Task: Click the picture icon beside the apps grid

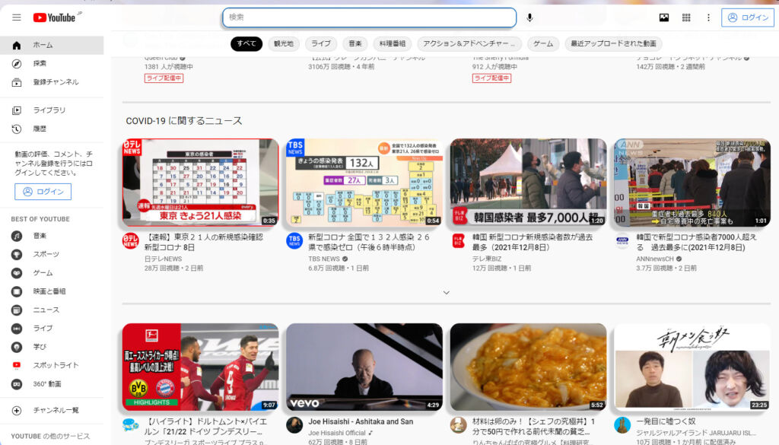Action: (663, 17)
